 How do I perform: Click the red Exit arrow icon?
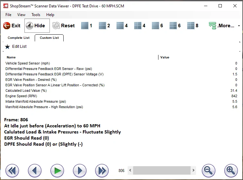tap(7, 26)
